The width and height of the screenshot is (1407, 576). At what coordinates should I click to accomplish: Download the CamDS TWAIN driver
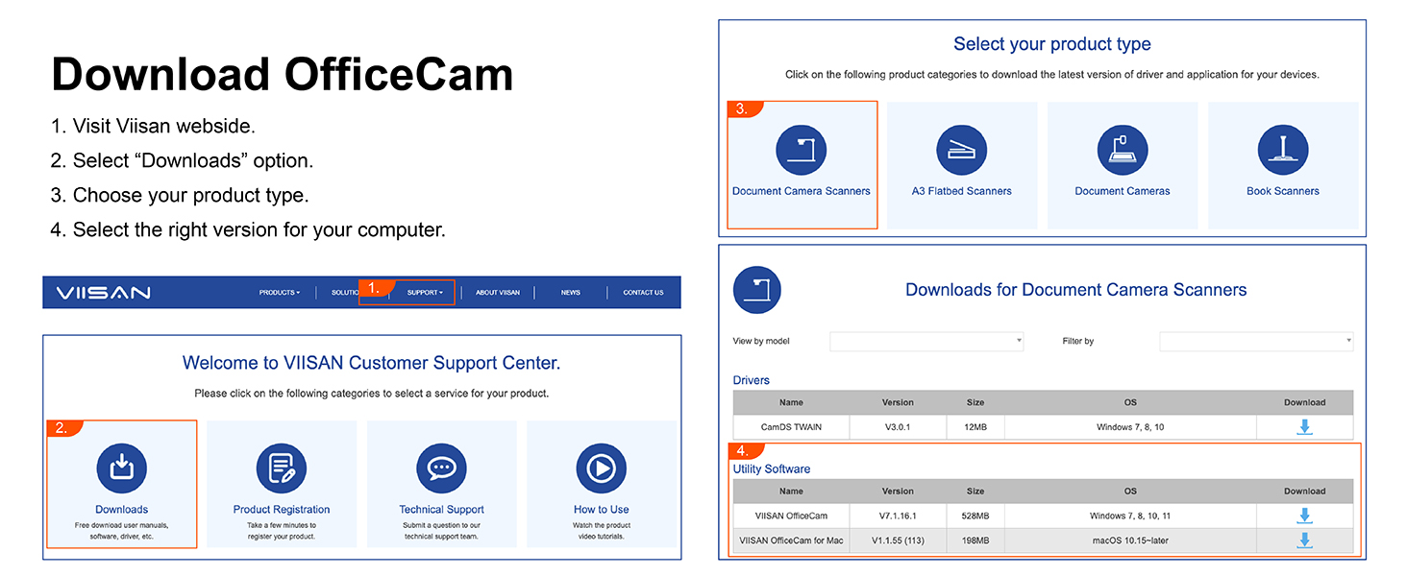click(1304, 427)
